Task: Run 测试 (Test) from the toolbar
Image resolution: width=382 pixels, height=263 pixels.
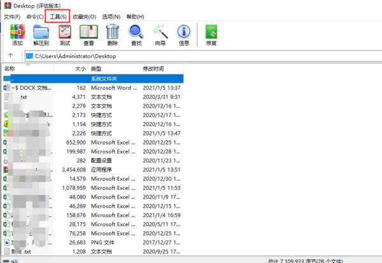Action: (65, 34)
